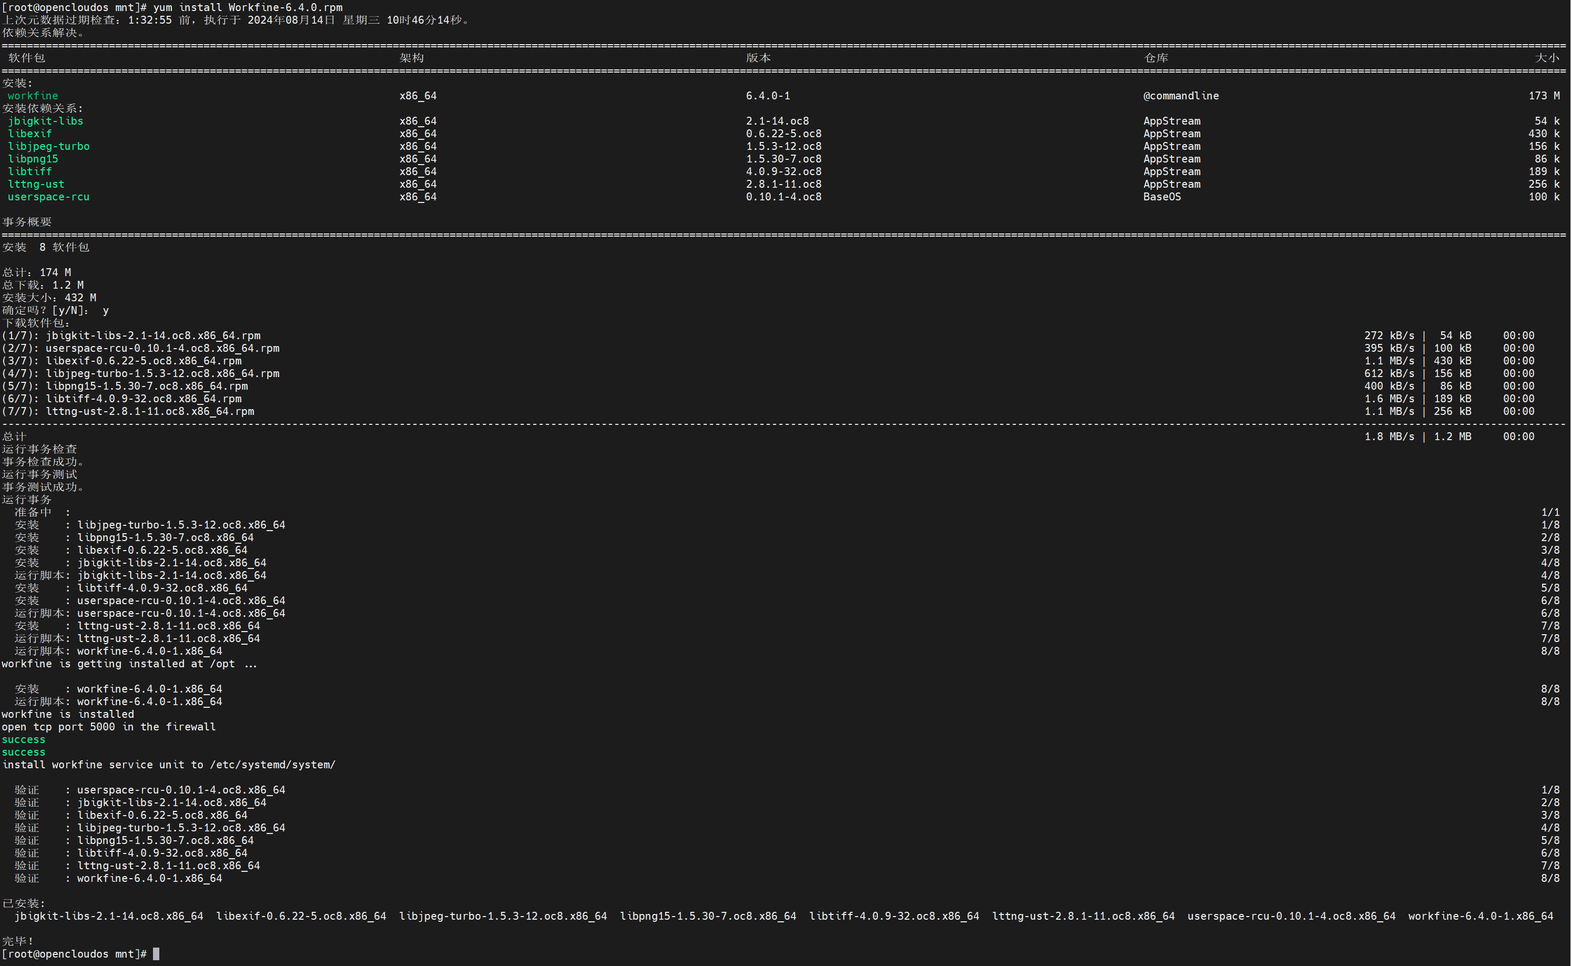
Task: Click the green lttng-ust package entry
Action: tap(36, 184)
